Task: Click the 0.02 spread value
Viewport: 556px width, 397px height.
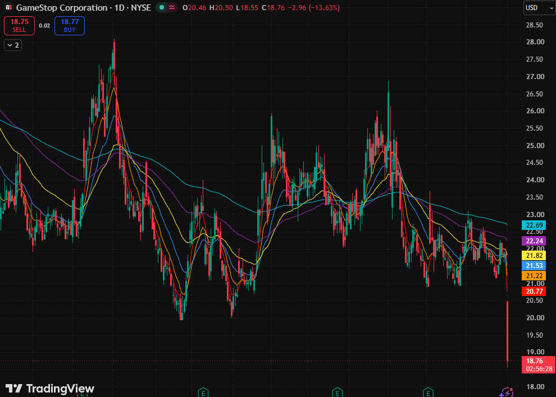Action: click(44, 25)
